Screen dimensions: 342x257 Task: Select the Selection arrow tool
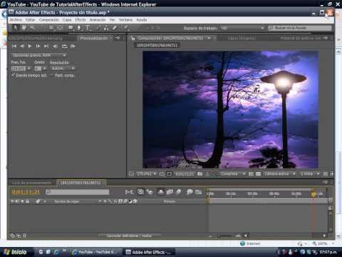(x=15, y=28)
